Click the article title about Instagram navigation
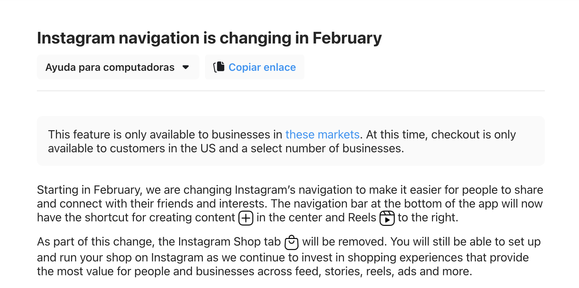 (209, 38)
